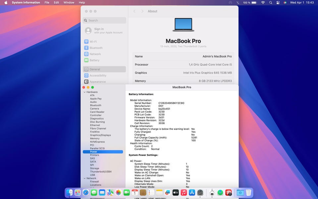The height and width of the screenshot is (199, 318).
Task: Open Music from the Dock
Action: (x=184, y=192)
